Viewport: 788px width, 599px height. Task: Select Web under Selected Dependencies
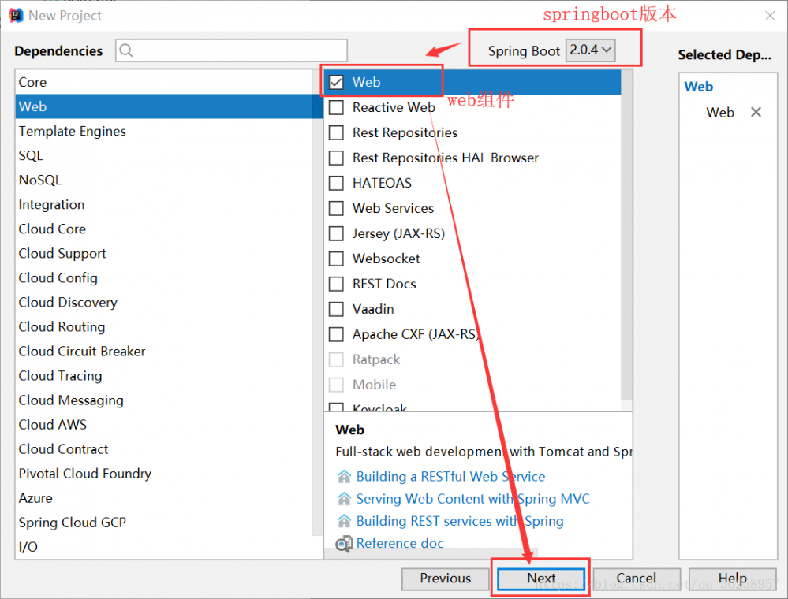(720, 112)
